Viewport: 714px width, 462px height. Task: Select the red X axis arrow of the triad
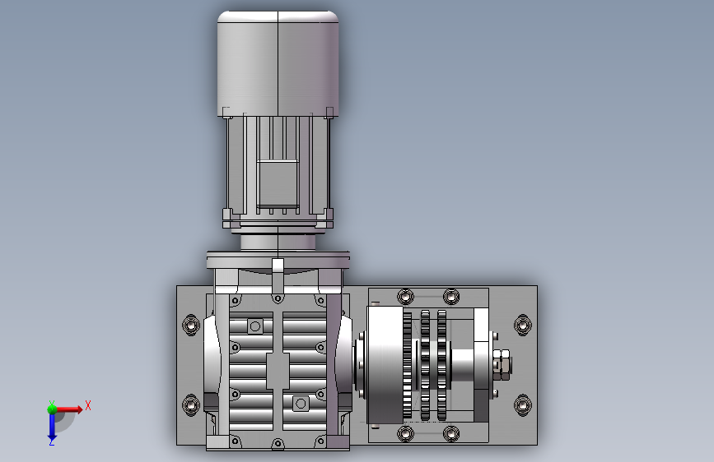coord(68,409)
